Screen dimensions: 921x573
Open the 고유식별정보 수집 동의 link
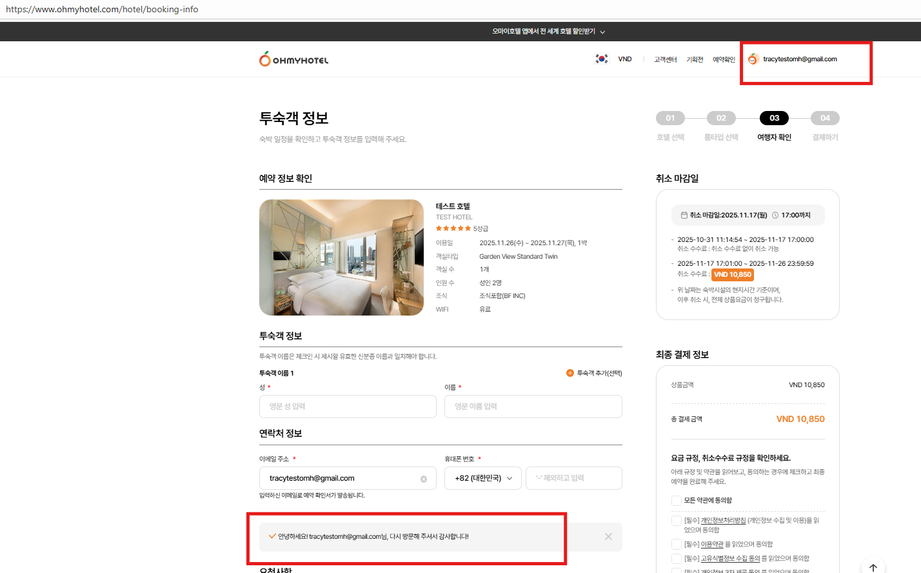pos(730,559)
